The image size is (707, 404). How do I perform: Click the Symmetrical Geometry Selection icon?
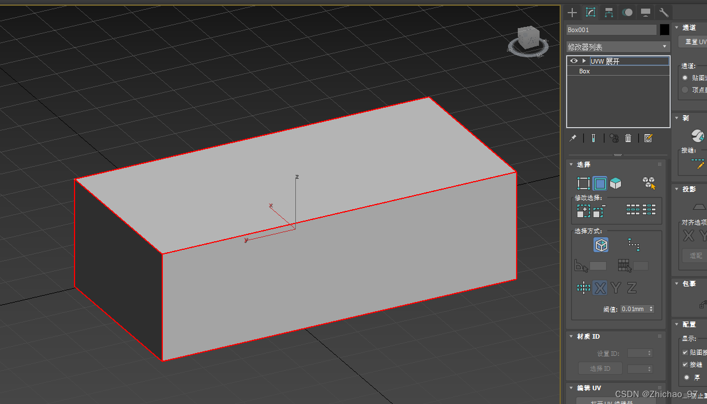pos(584,288)
